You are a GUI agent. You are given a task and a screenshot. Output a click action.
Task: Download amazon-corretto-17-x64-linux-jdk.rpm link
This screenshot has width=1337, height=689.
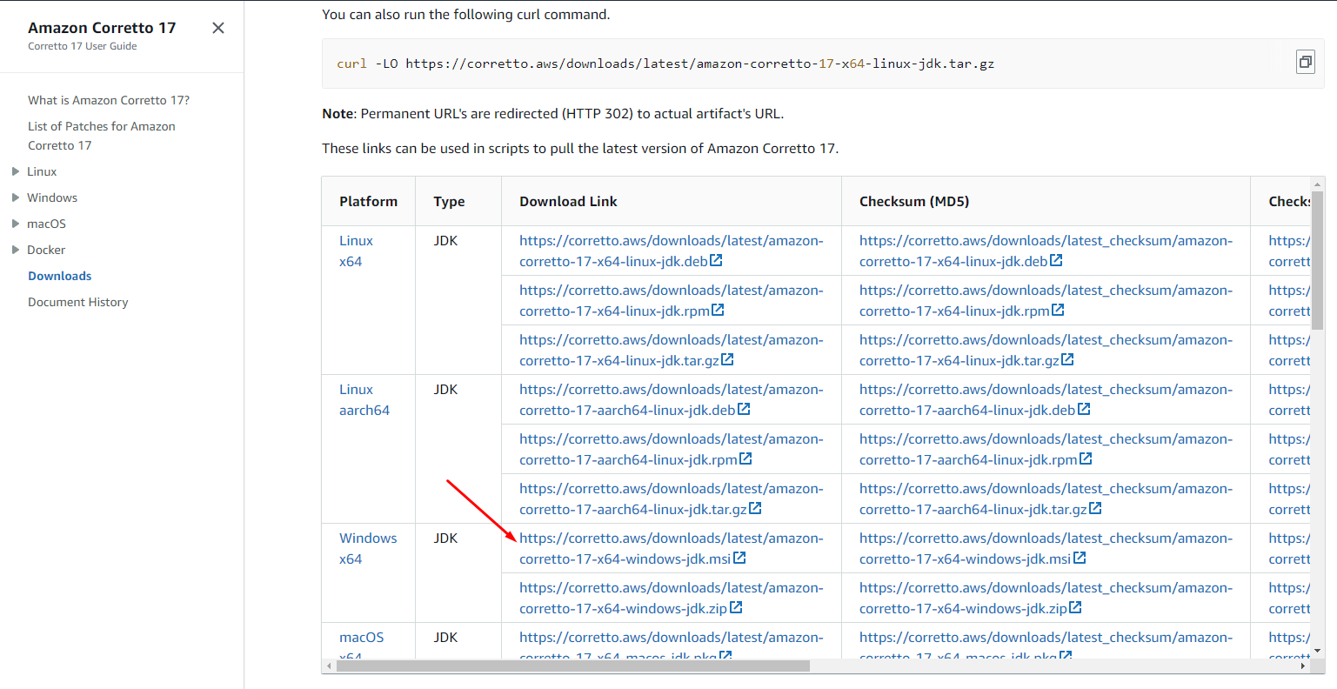point(672,300)
